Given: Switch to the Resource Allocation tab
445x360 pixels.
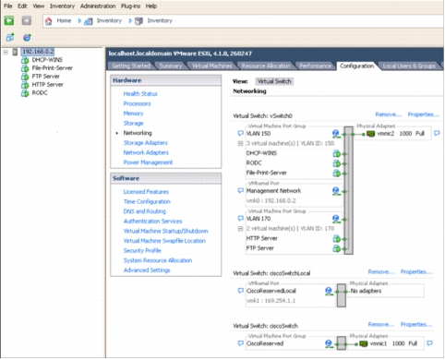Looking at the screenshot, I should pyautogui.click(x=266, y=66).
